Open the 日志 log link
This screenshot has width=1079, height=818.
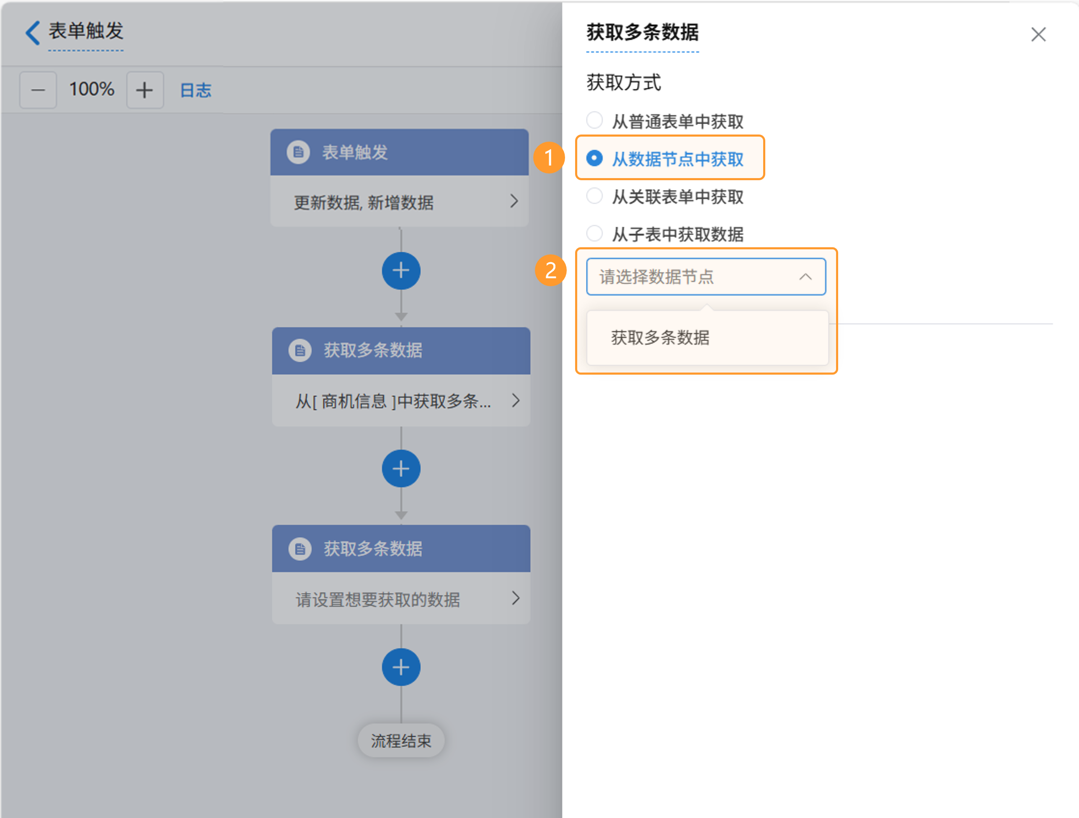coord(196,90)
